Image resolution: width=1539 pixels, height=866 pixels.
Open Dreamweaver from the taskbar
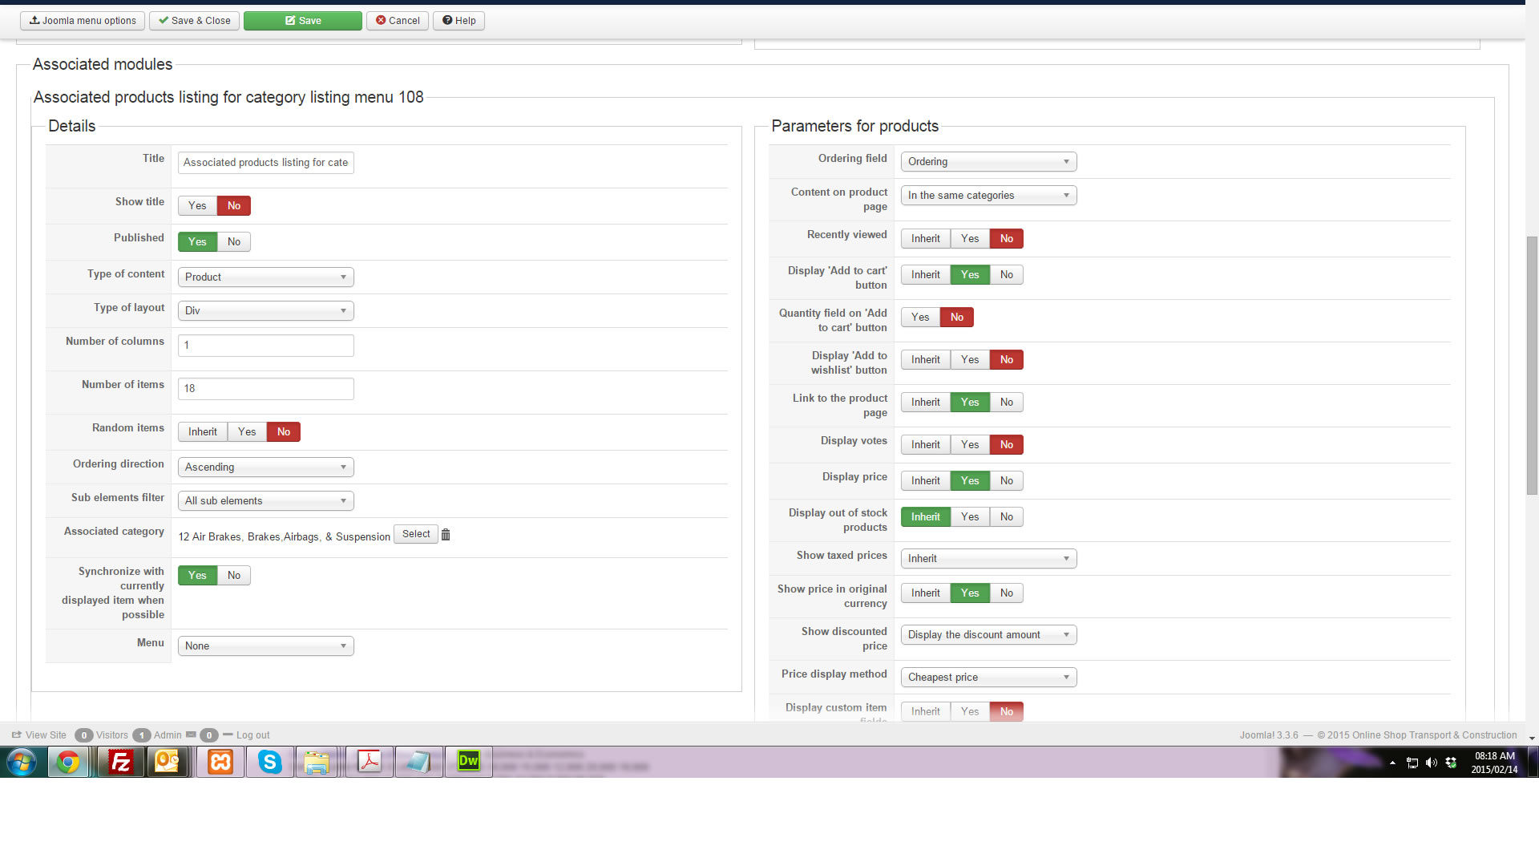468,762
